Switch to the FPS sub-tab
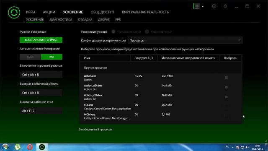268x151 pixels. [x=118, y=20]
